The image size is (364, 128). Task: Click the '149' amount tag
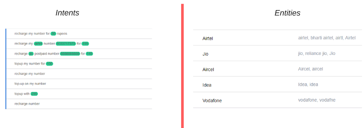click(x=90, y=54)
